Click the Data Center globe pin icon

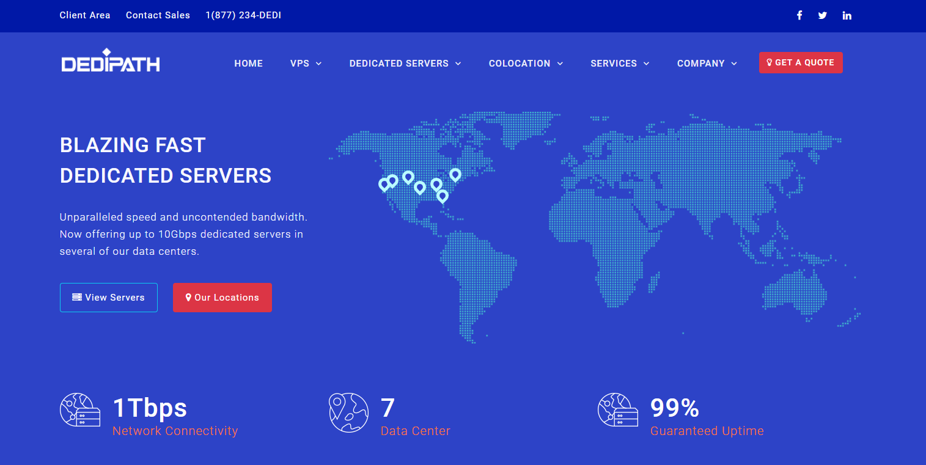pos(348,412)
